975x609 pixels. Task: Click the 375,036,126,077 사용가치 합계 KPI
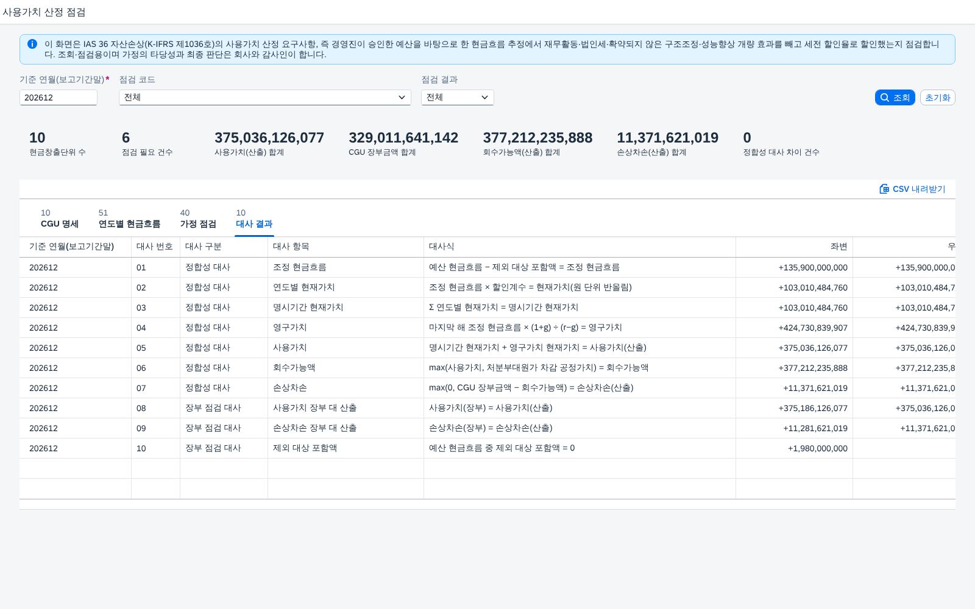269,138
